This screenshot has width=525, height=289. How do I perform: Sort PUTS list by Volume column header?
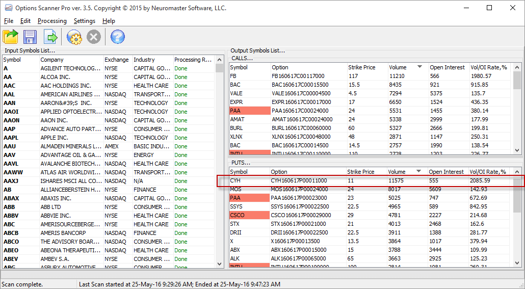click(x=407, y=171)
